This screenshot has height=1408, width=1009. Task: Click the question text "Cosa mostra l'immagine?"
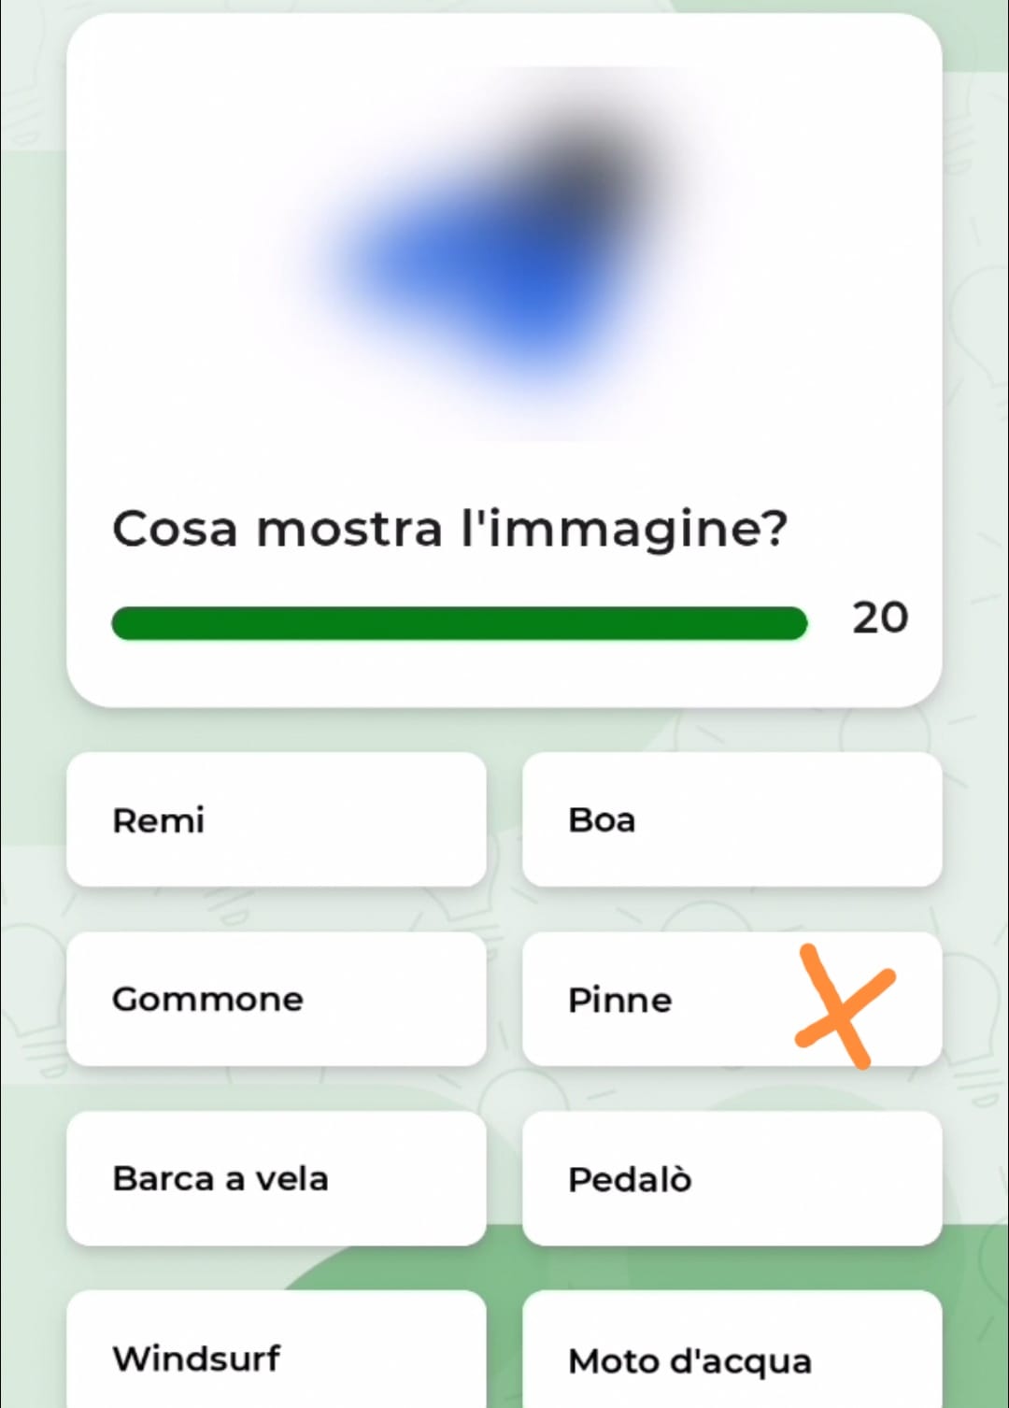tap(449, 529)
